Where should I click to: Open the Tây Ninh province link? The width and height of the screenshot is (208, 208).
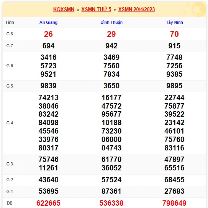tap(174, 22)
